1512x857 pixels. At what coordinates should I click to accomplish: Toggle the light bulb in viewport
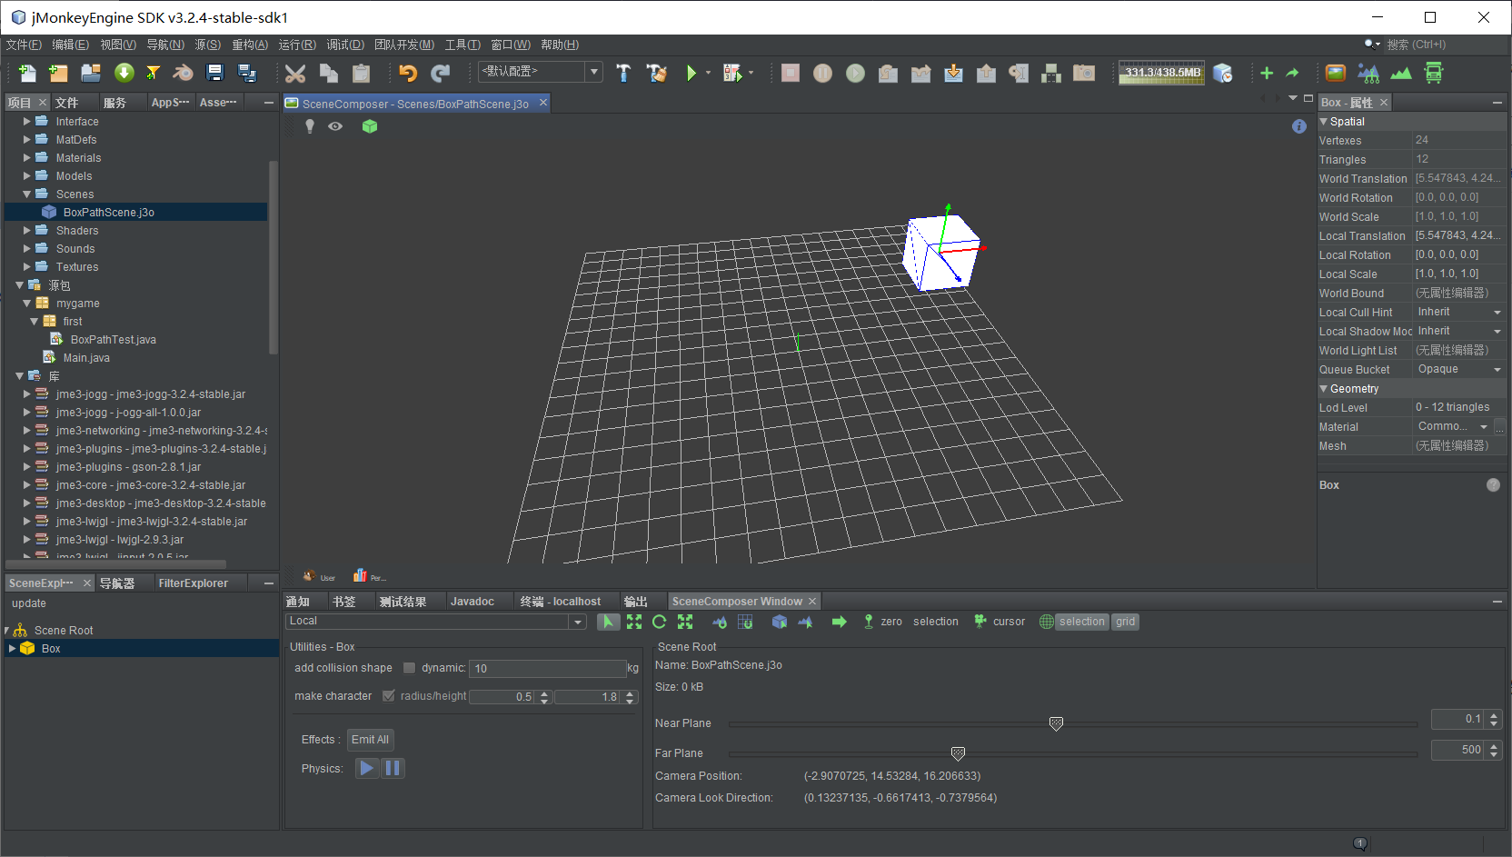tap(310, 126)
